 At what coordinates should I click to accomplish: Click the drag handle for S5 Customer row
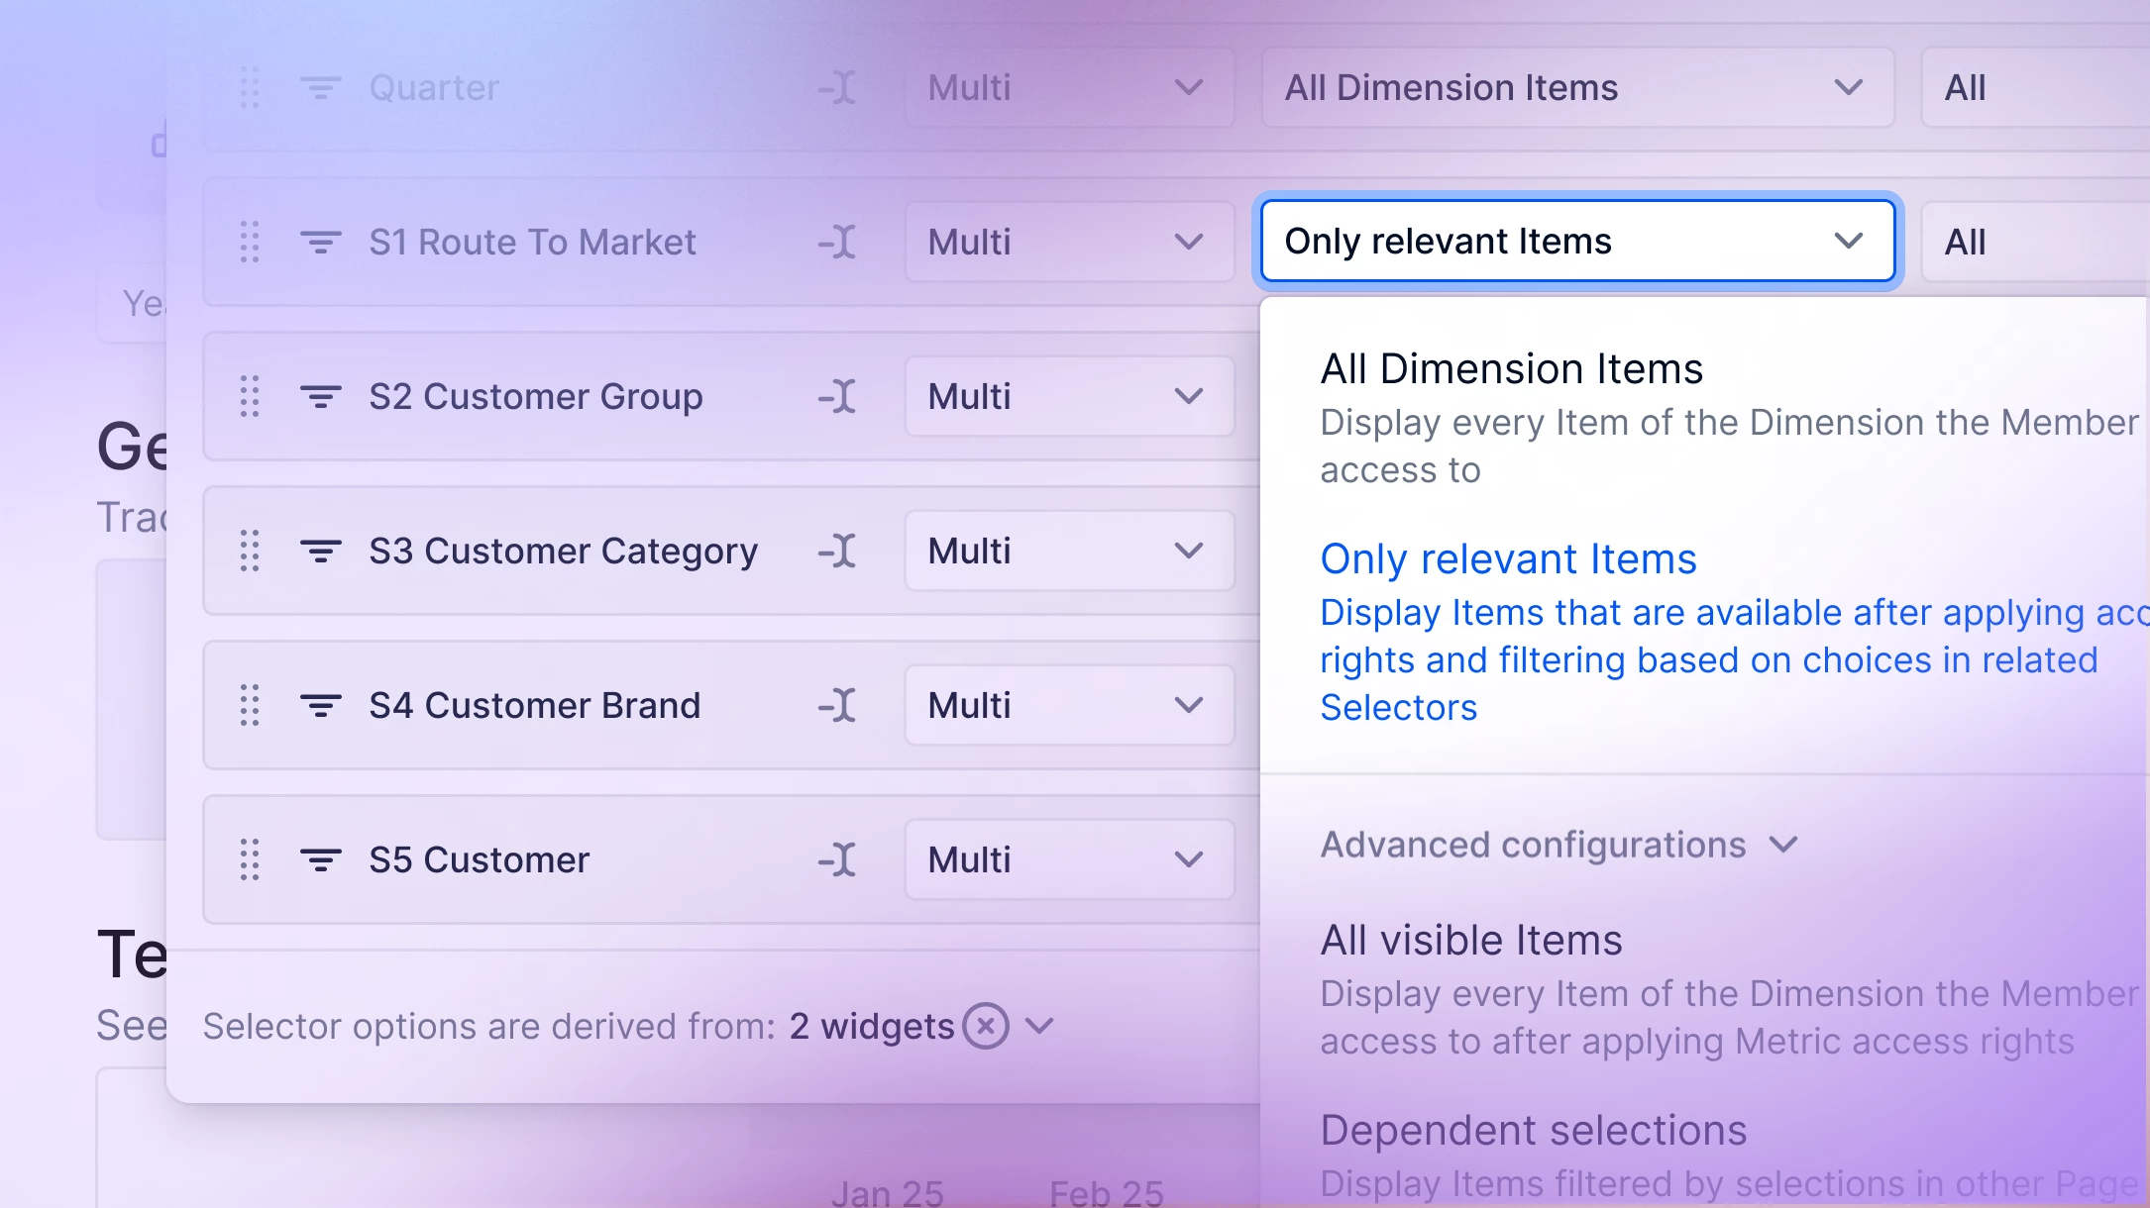point(250,859)
